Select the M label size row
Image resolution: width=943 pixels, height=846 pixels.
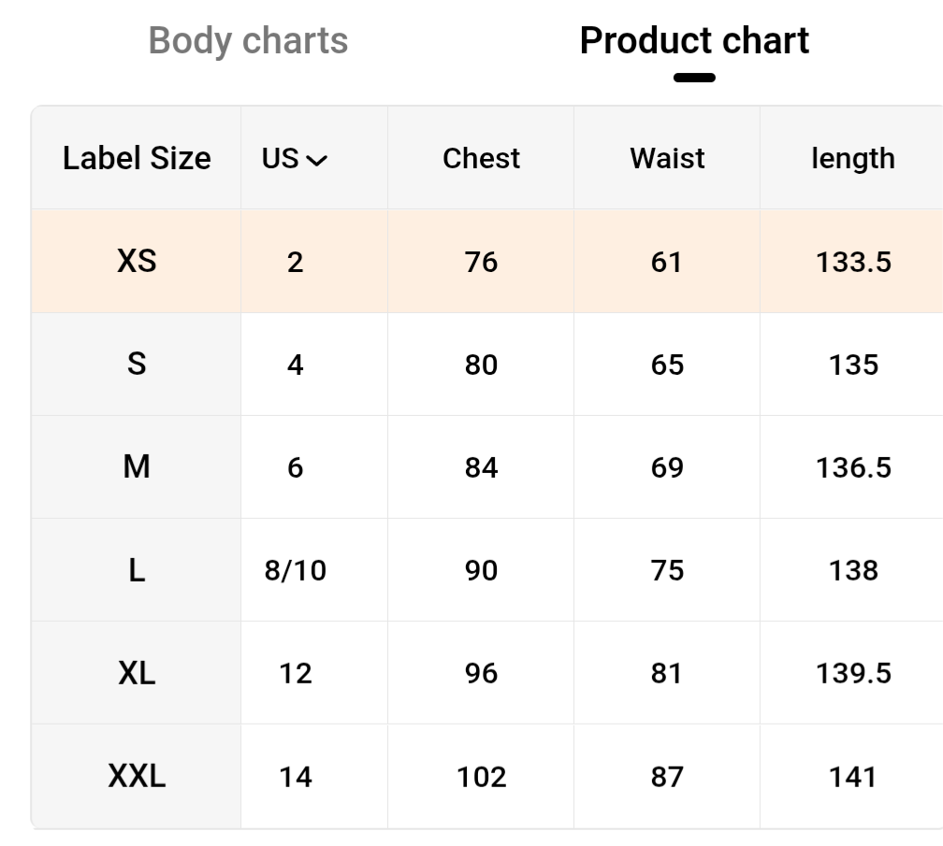[x=137, y=467]
